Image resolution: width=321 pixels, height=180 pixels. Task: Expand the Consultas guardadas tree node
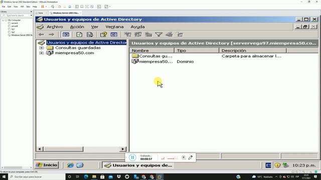41,48
